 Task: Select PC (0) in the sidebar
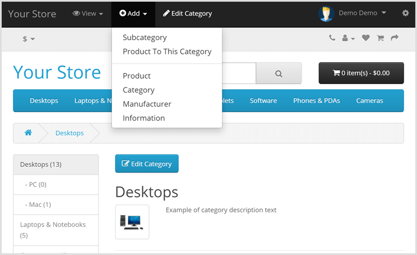tap(56, 185)
